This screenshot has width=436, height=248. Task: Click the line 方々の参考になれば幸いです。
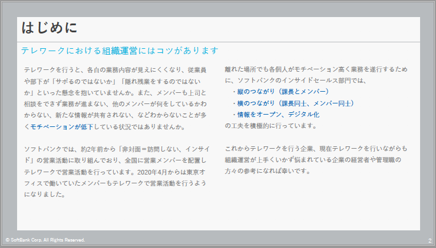pos(267,171)
